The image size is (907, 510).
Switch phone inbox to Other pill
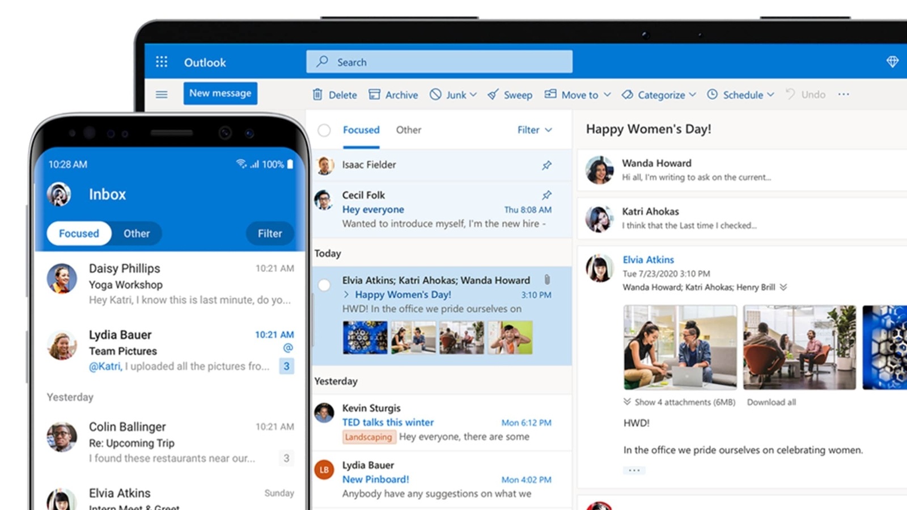click(x=137, y=233)
